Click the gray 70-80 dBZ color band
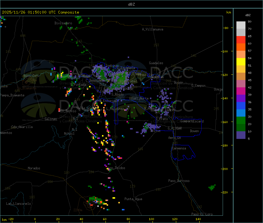Screen dimensions: 263x223 241,25
